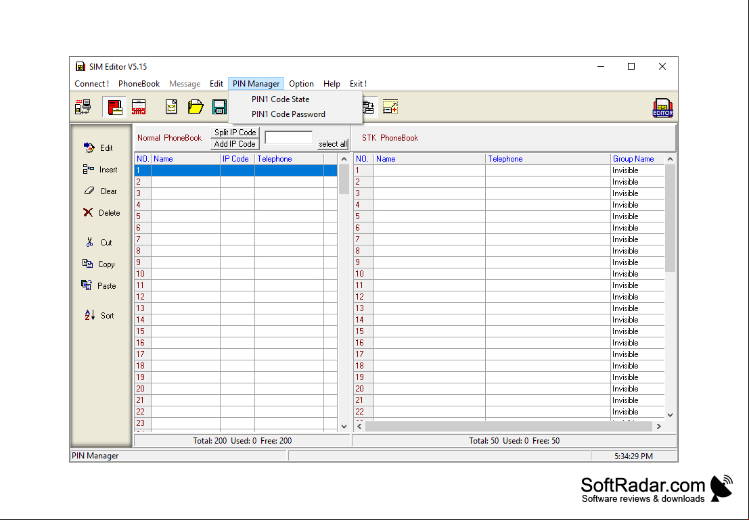Choose PIN1 Code Password from the menu
This screenshot has height=520, width=749.
tap(288, 114)
